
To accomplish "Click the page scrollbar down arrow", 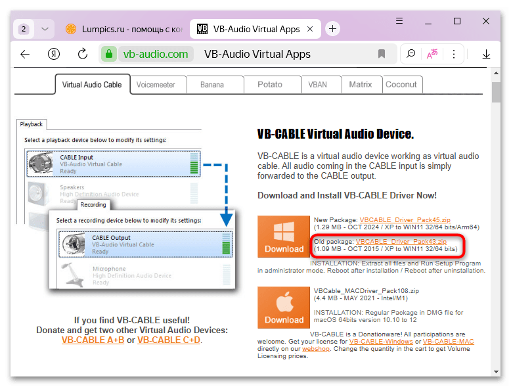I will pos(496,372).
